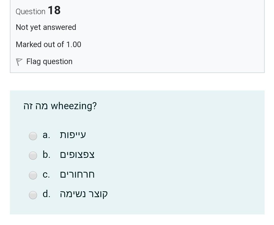Pick the radio button for option d
The width and height of the screenshot is (274, 225).
(33, 195)
